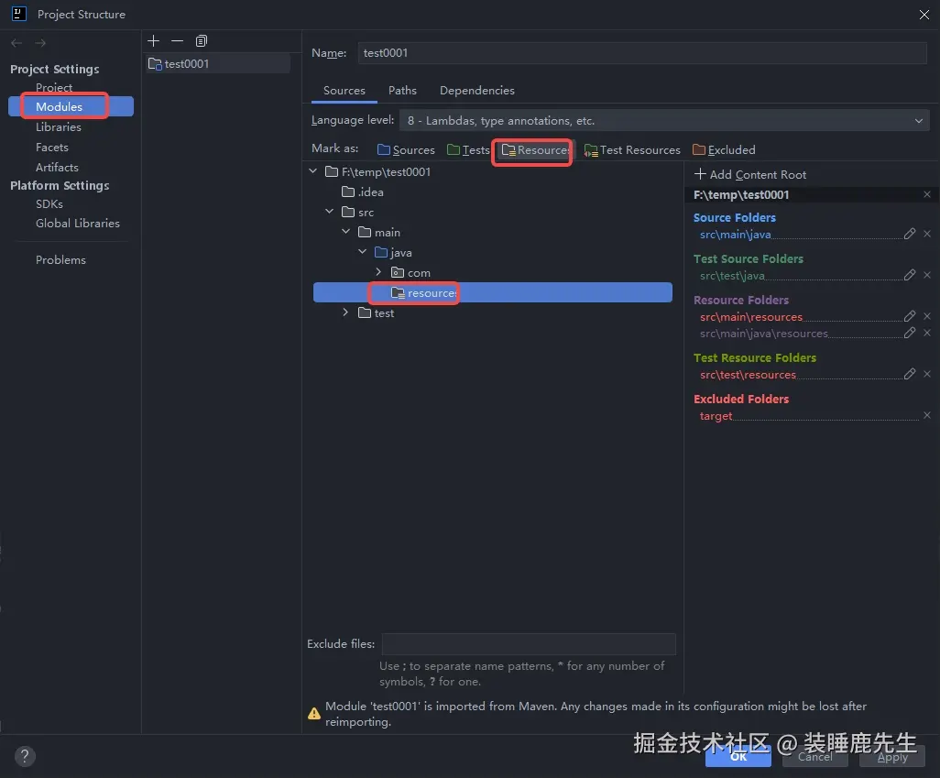Open the Problems page
This screenshot has height=778, width=940.
coord(60,259)
